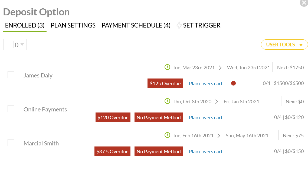
Task: Click the clock icon on Marcial Smith's row
Action: point(167,135)
